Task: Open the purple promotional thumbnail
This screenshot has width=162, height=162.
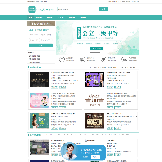Action: click(x=94, y=80)
